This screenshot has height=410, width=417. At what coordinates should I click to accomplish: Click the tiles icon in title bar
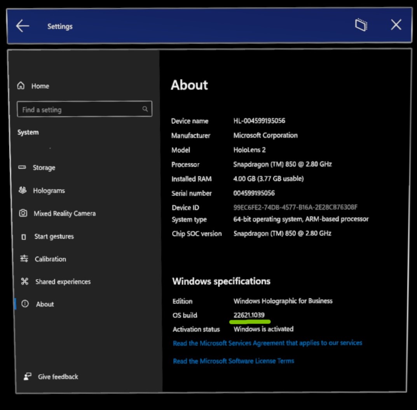tap(361, 25)
